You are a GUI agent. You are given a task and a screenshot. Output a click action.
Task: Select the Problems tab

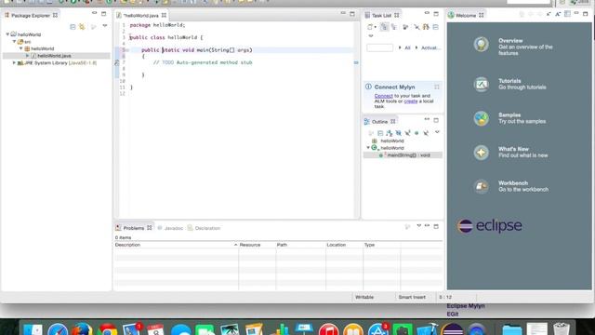tap(133, 228)
